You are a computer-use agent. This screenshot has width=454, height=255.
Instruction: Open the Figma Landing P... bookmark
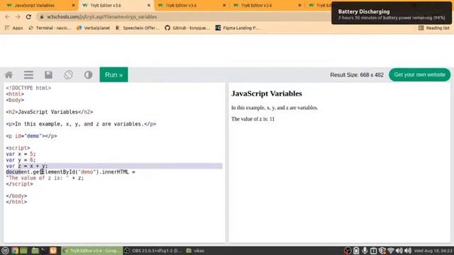[x=238, y=28]
